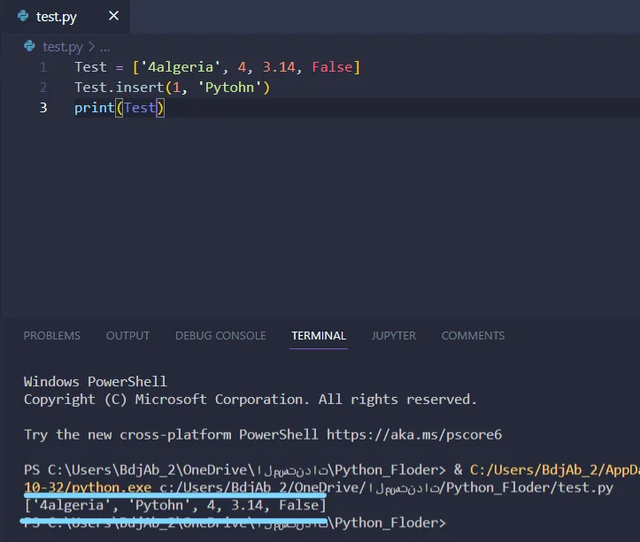Select the test.py editor tab label
This screenshot has height=542, width=640.
coord(57,17)
